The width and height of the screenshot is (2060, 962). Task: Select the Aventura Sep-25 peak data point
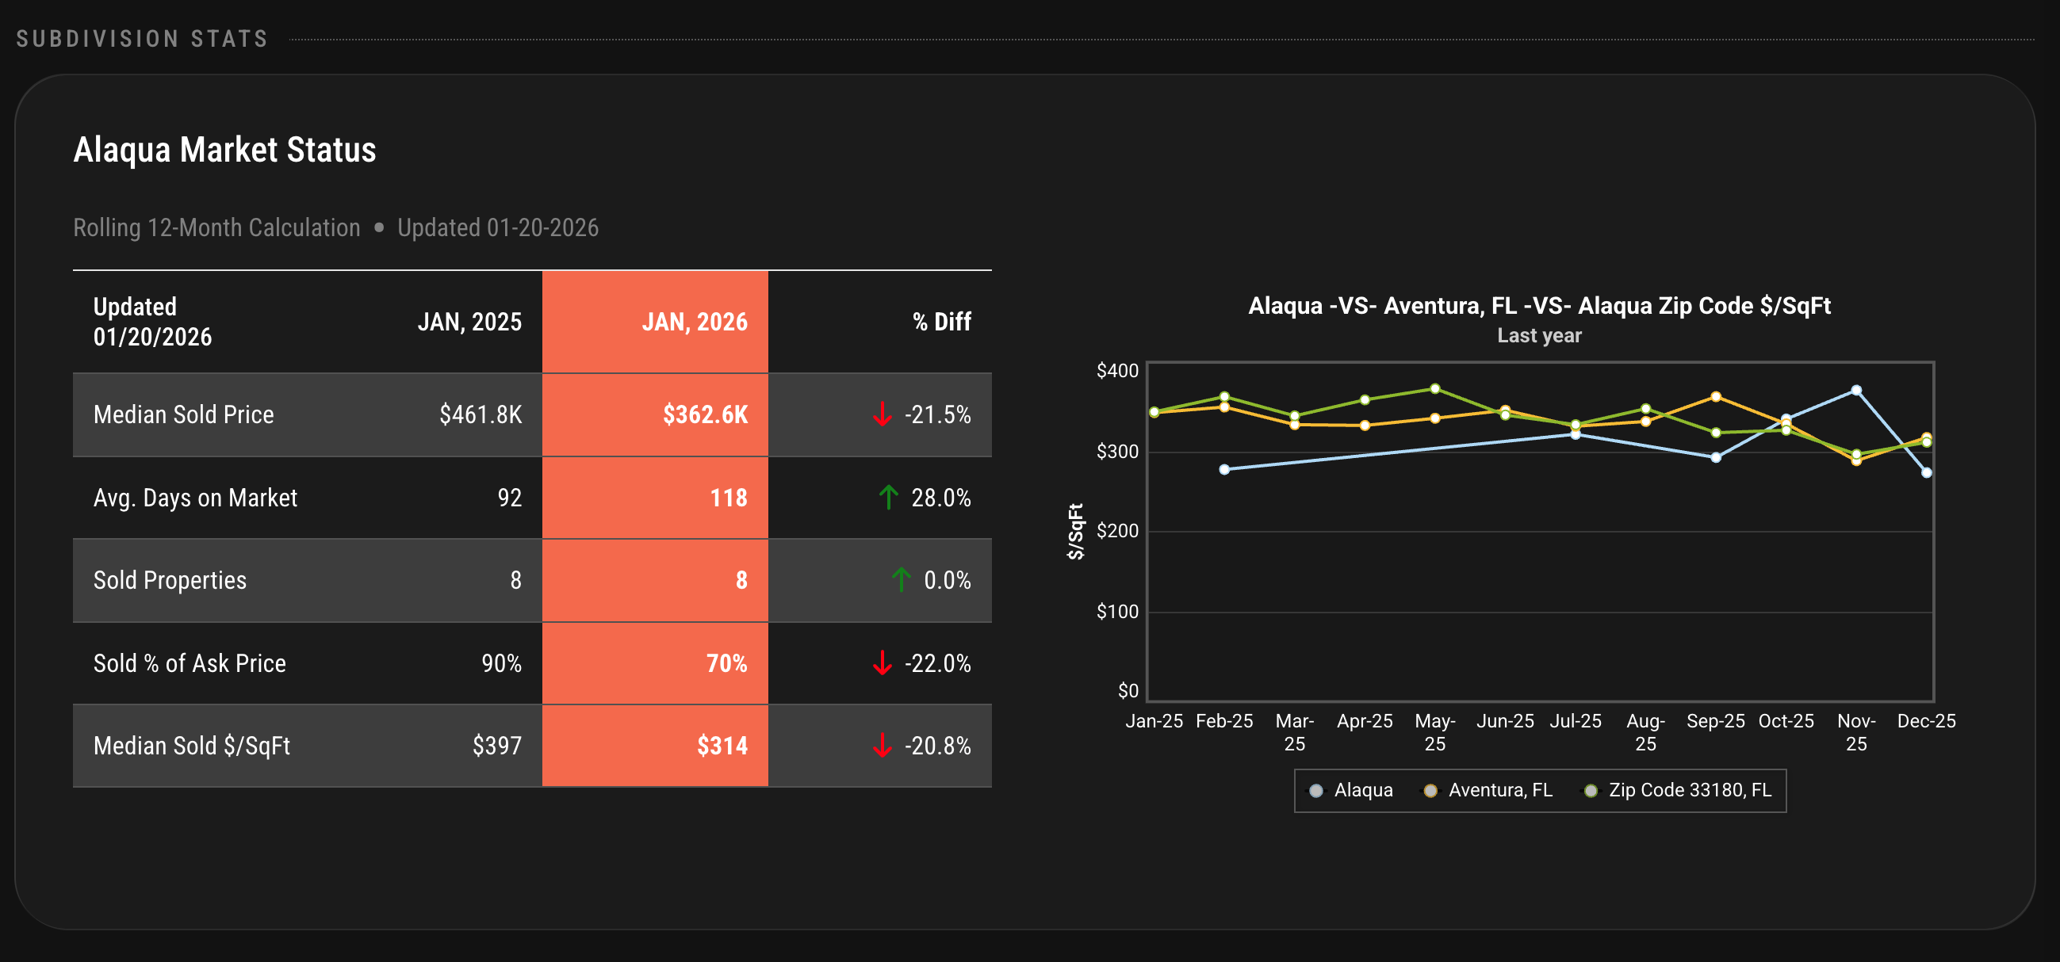click(1716, 397)
